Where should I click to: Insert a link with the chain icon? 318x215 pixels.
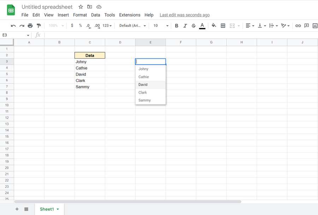point(298,26)
